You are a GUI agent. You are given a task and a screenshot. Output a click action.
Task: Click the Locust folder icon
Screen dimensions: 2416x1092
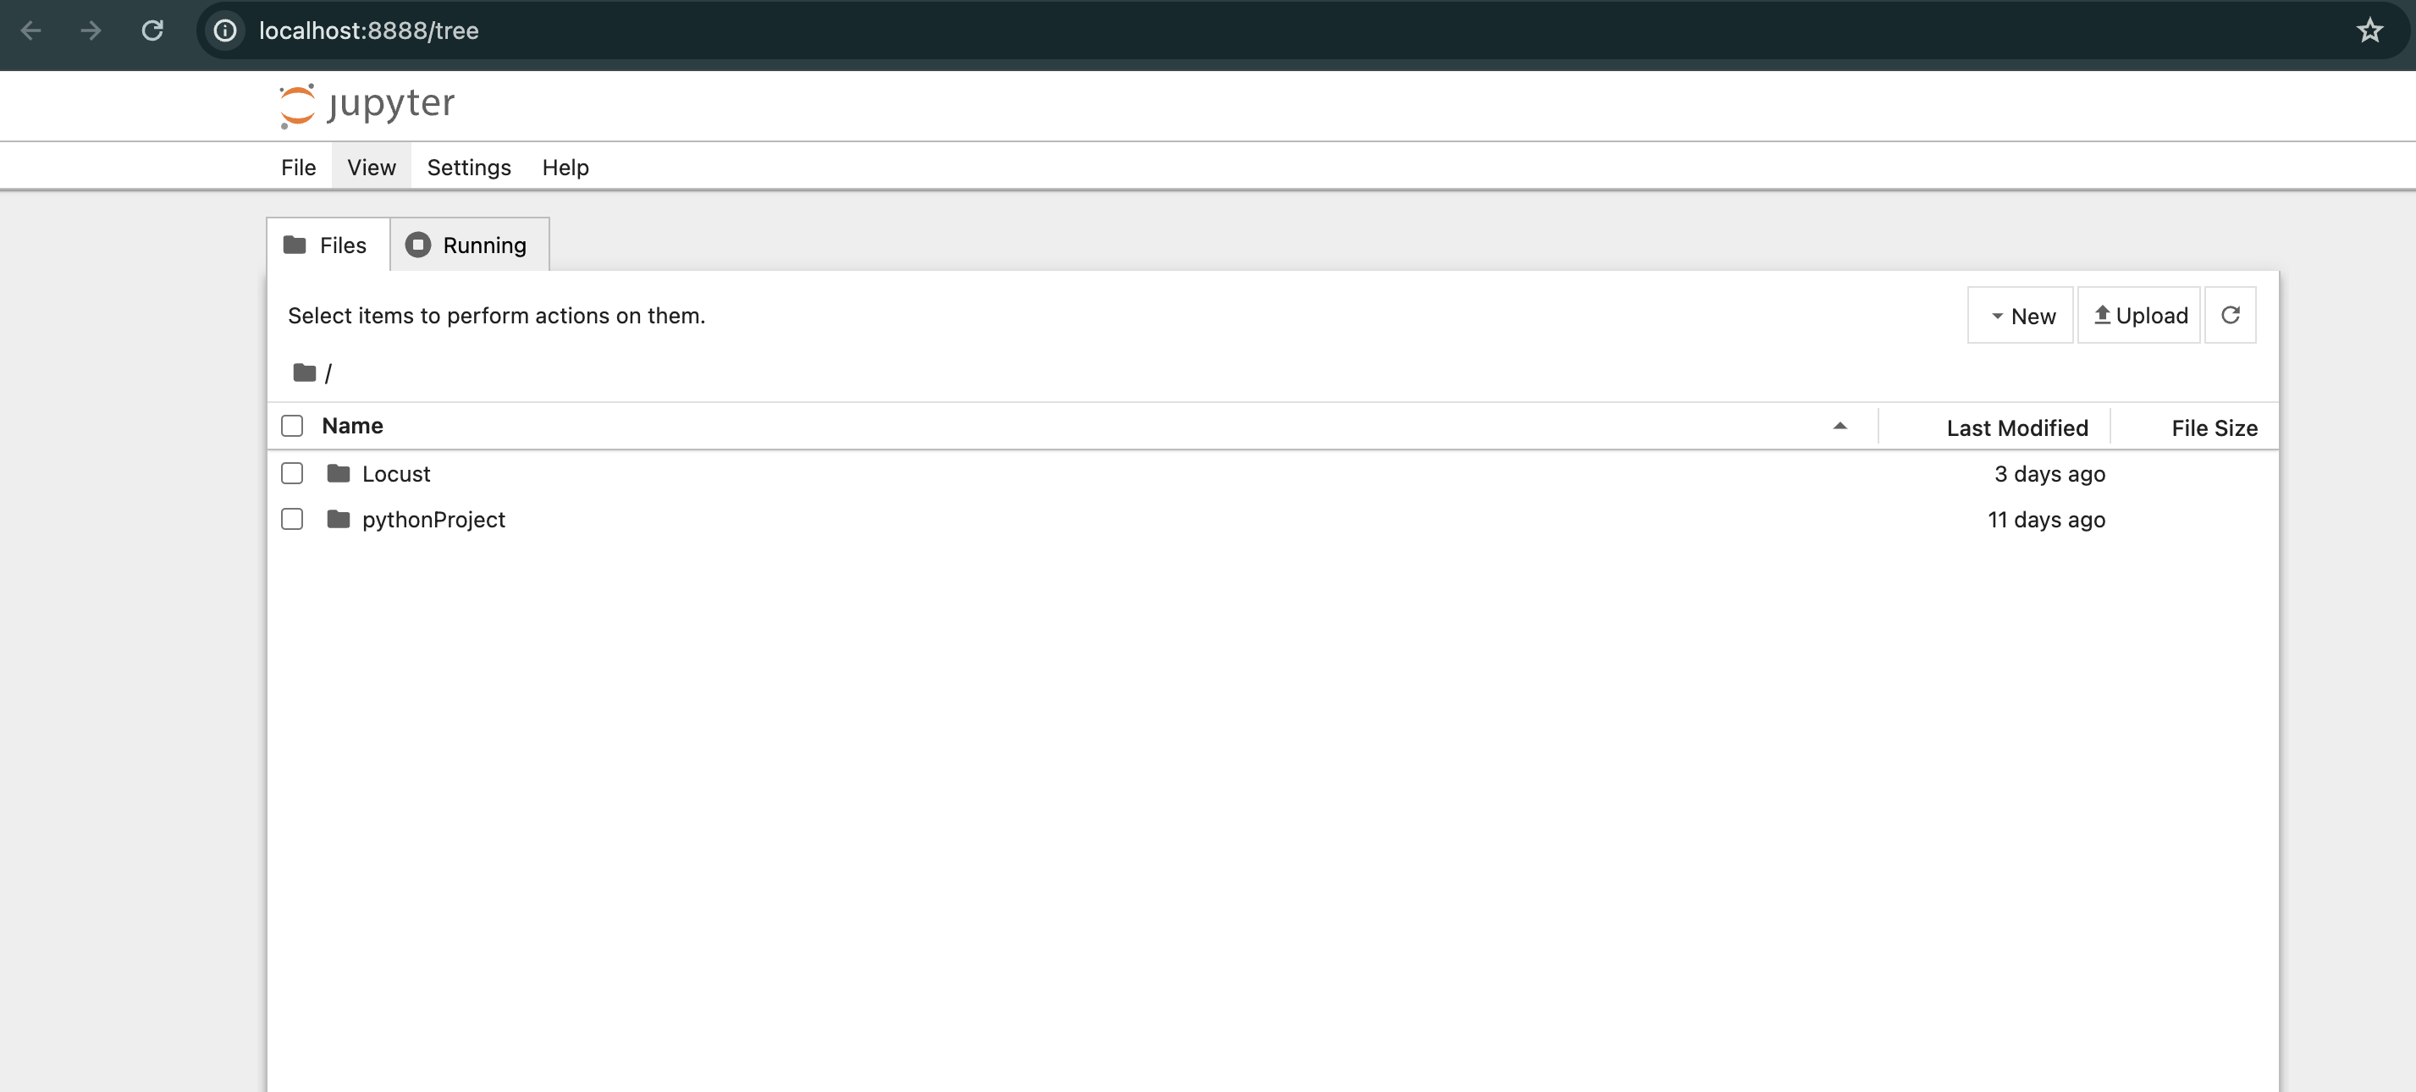339,474
